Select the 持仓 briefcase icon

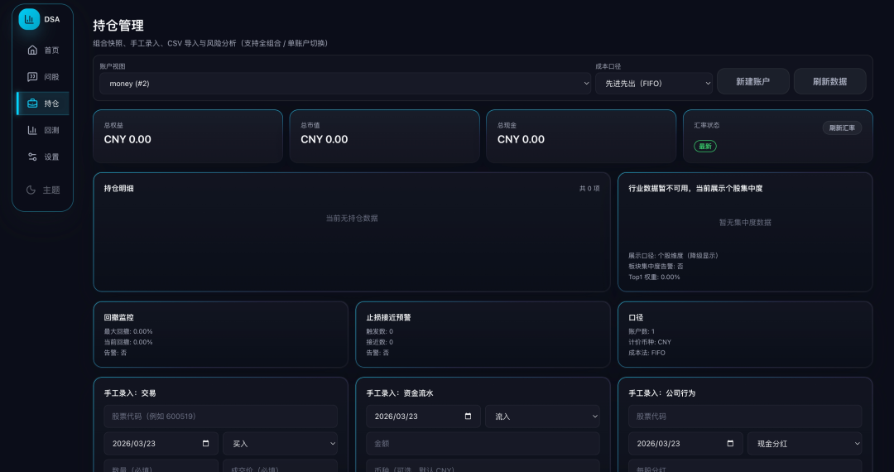coord(32,104)
